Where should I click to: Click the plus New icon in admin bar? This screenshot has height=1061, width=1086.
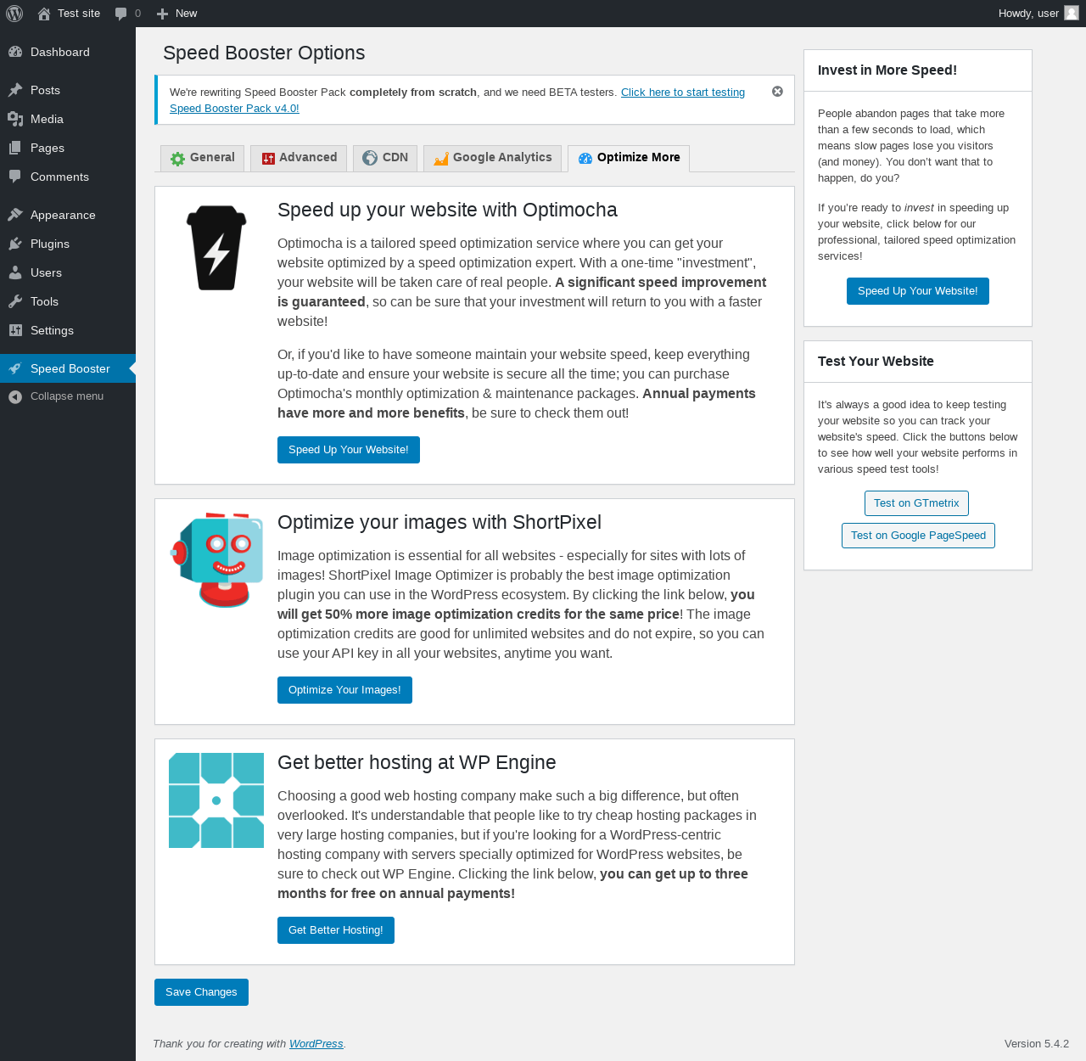tap(163, 14)
